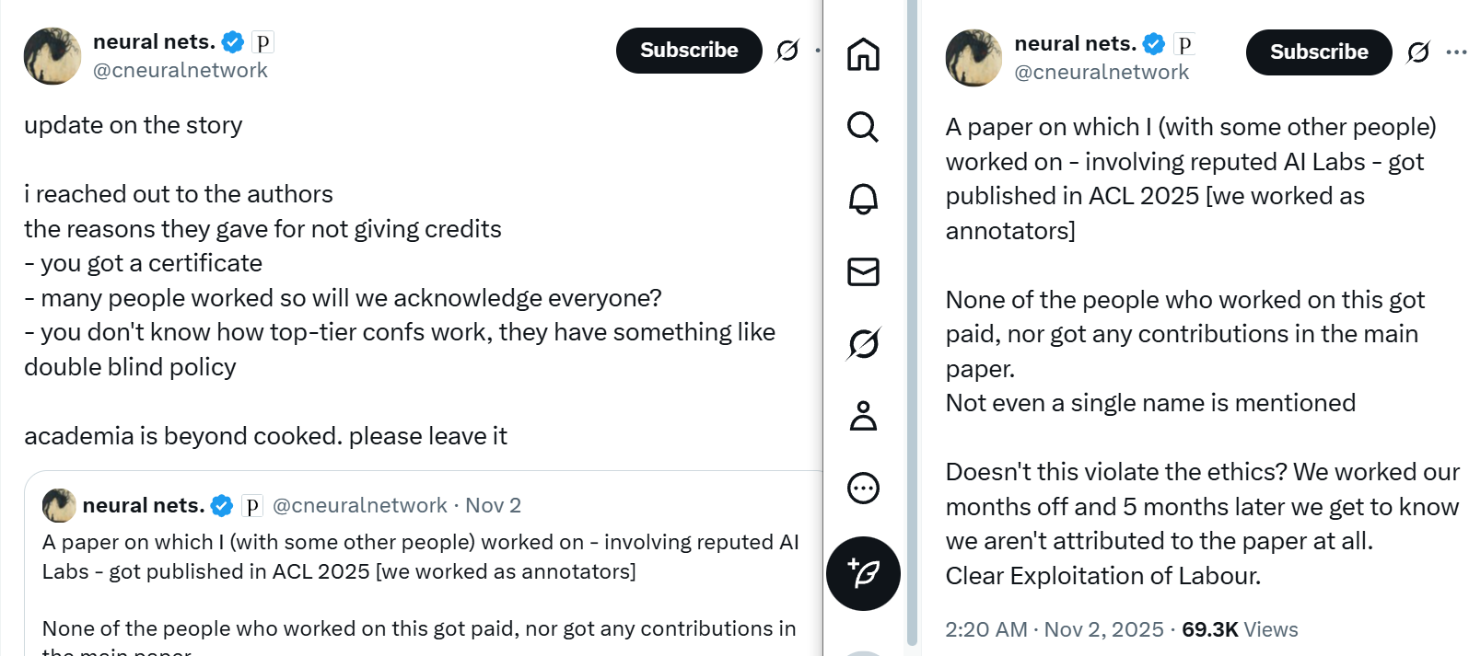Click the left tweet author avatar
Viewport: 1469px width, 656px height.
click(52, 56)
